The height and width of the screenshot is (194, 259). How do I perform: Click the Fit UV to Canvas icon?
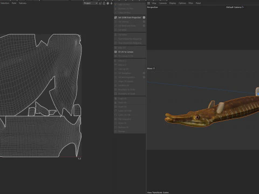pos(115,52)
